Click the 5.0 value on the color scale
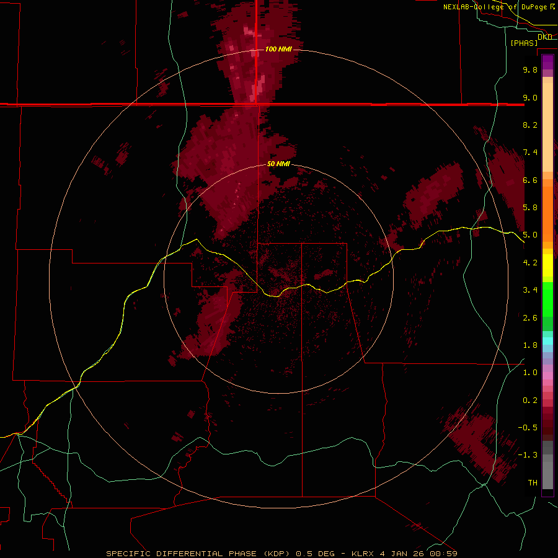Screen dimensions: 558x558 pos(530,235)
